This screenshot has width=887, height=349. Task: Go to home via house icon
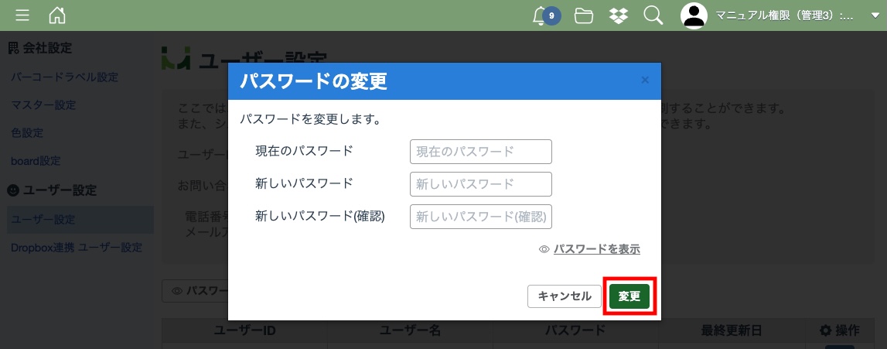[x=57, y=15]
